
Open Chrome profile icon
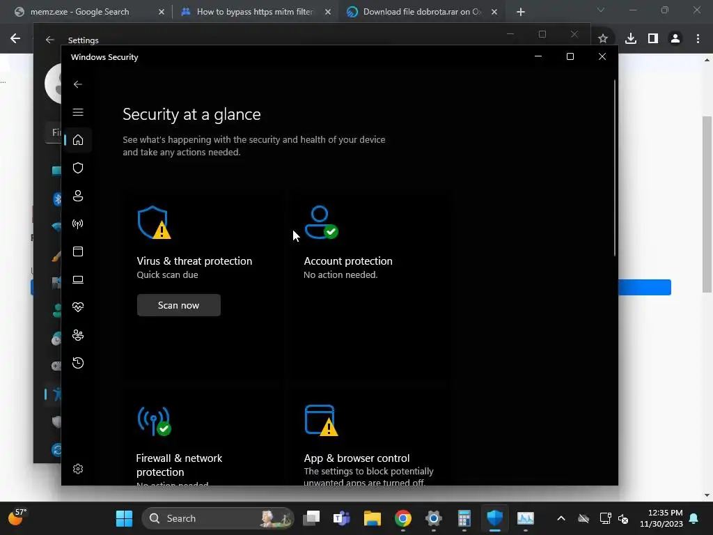click(x=675, y=39)
